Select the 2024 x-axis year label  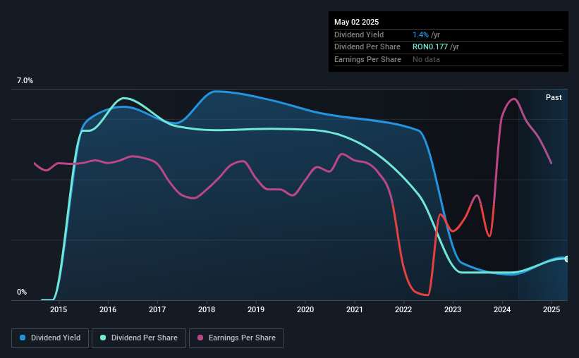[x=502, y=309]
